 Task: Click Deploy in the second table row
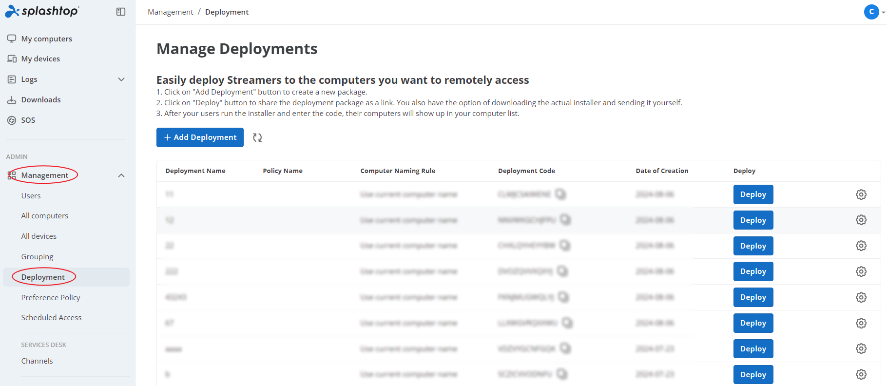coord(753,220)
